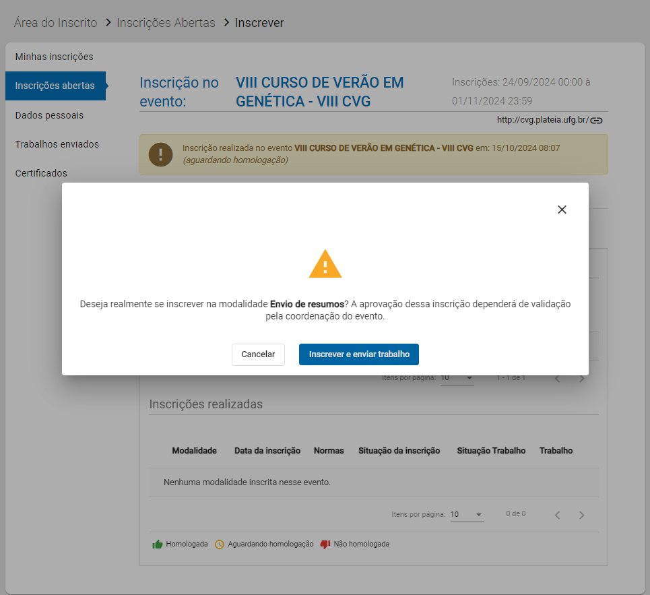650x595 pixels.
Task: Click the Situação da inscrição column header
Action: pyautogui.click(x=399, y=451)
